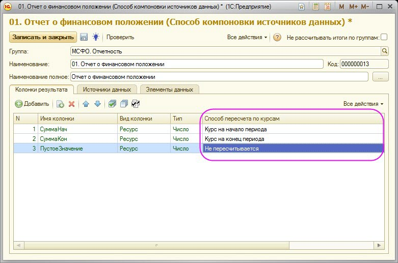This screenshot has height=263, width=398.
Task: Click the copy row icon in table toolbar
Action: (60, 104)
